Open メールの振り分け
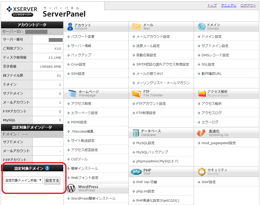260x205 pixels. (150, 73)
